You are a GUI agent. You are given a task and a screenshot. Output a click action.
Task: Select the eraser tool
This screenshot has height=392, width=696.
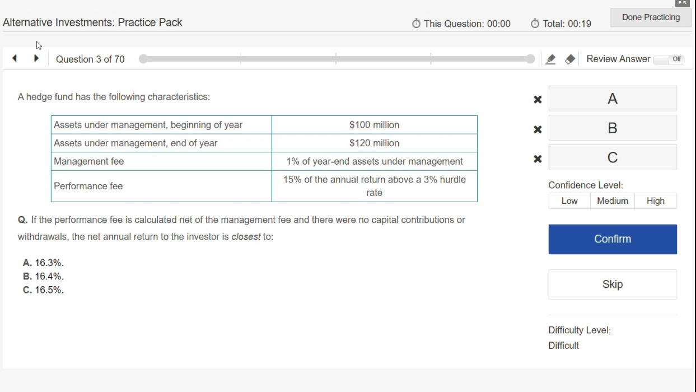pyautogui.click(x=570, y=59)
